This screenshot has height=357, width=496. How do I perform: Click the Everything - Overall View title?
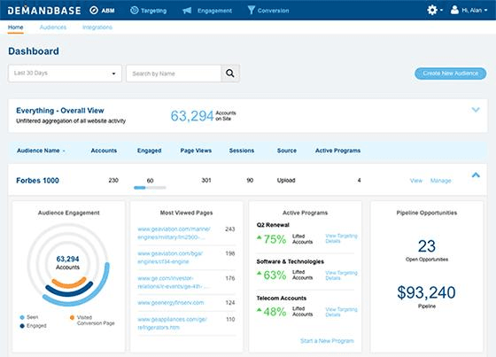click(x=60, y=111)
